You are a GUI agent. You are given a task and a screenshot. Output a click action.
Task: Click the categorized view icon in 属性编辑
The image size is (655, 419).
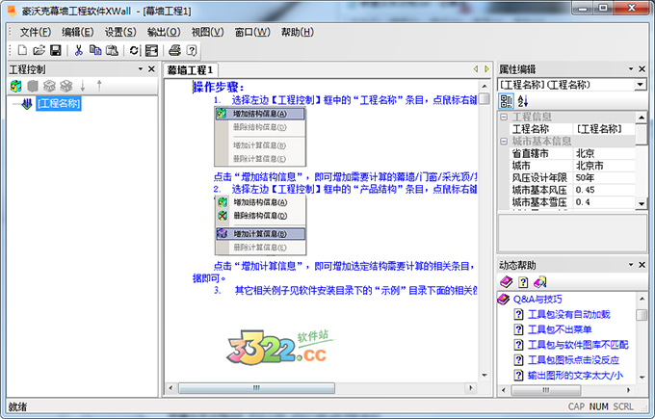point(507,101)
